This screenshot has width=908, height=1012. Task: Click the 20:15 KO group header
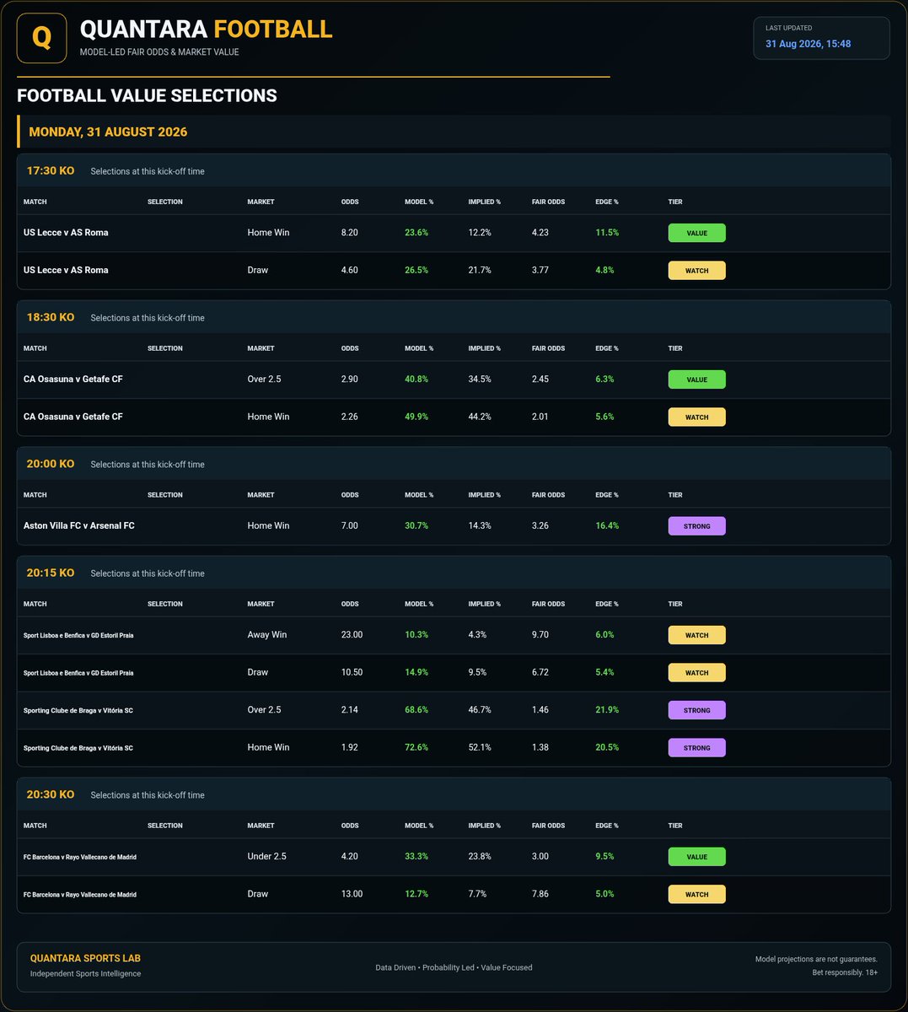454,573
